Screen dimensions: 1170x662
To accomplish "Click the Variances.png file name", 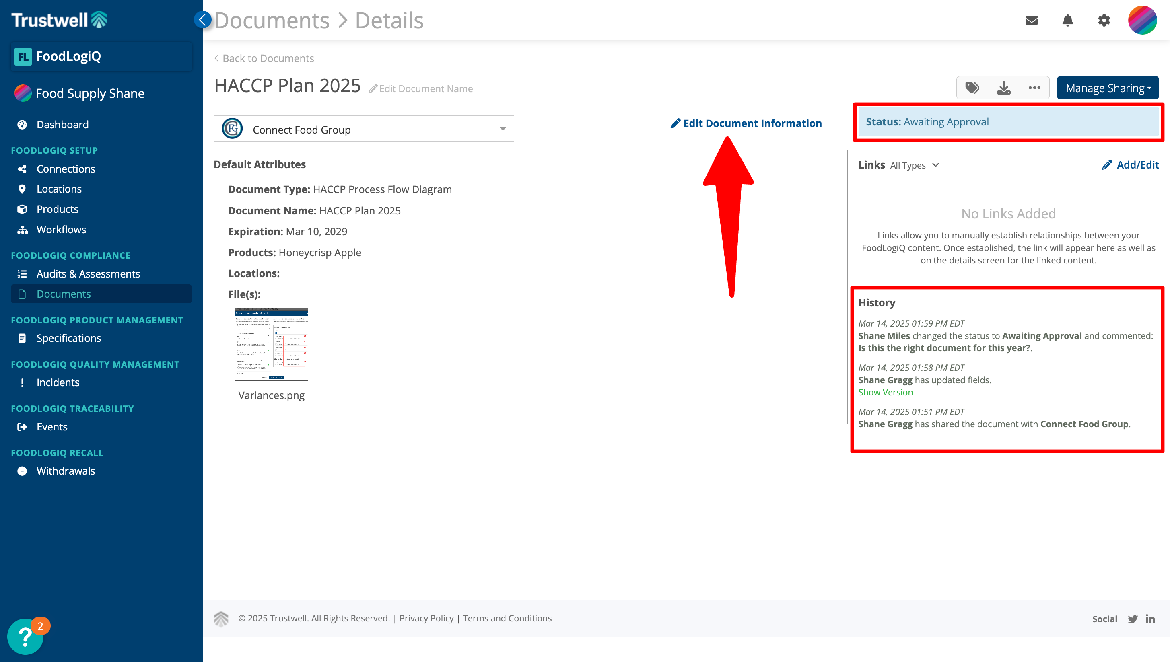I will coord(272,395).
